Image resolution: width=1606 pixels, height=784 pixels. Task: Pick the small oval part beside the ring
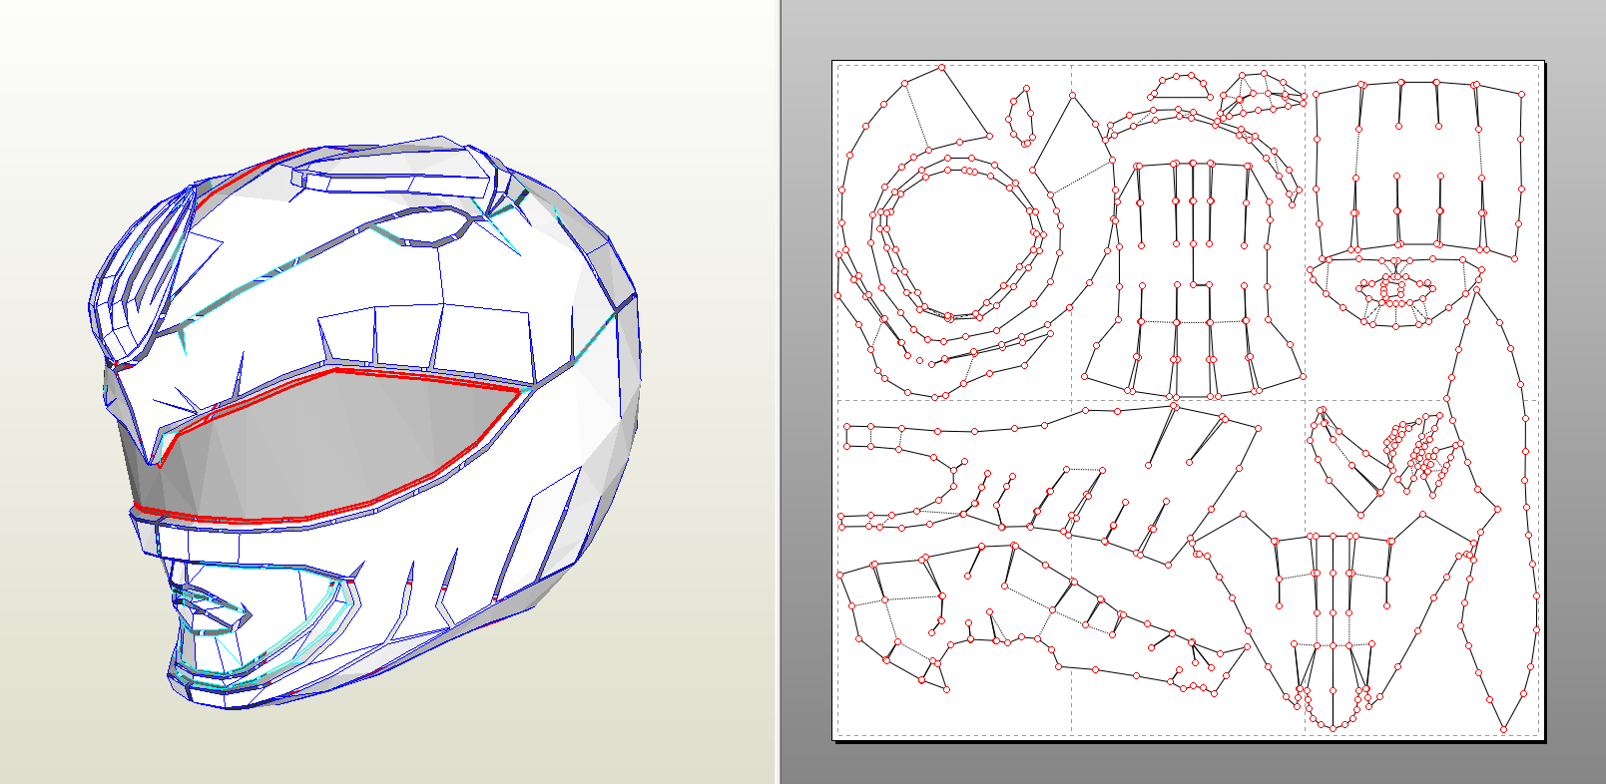(x=1021, y=116)
